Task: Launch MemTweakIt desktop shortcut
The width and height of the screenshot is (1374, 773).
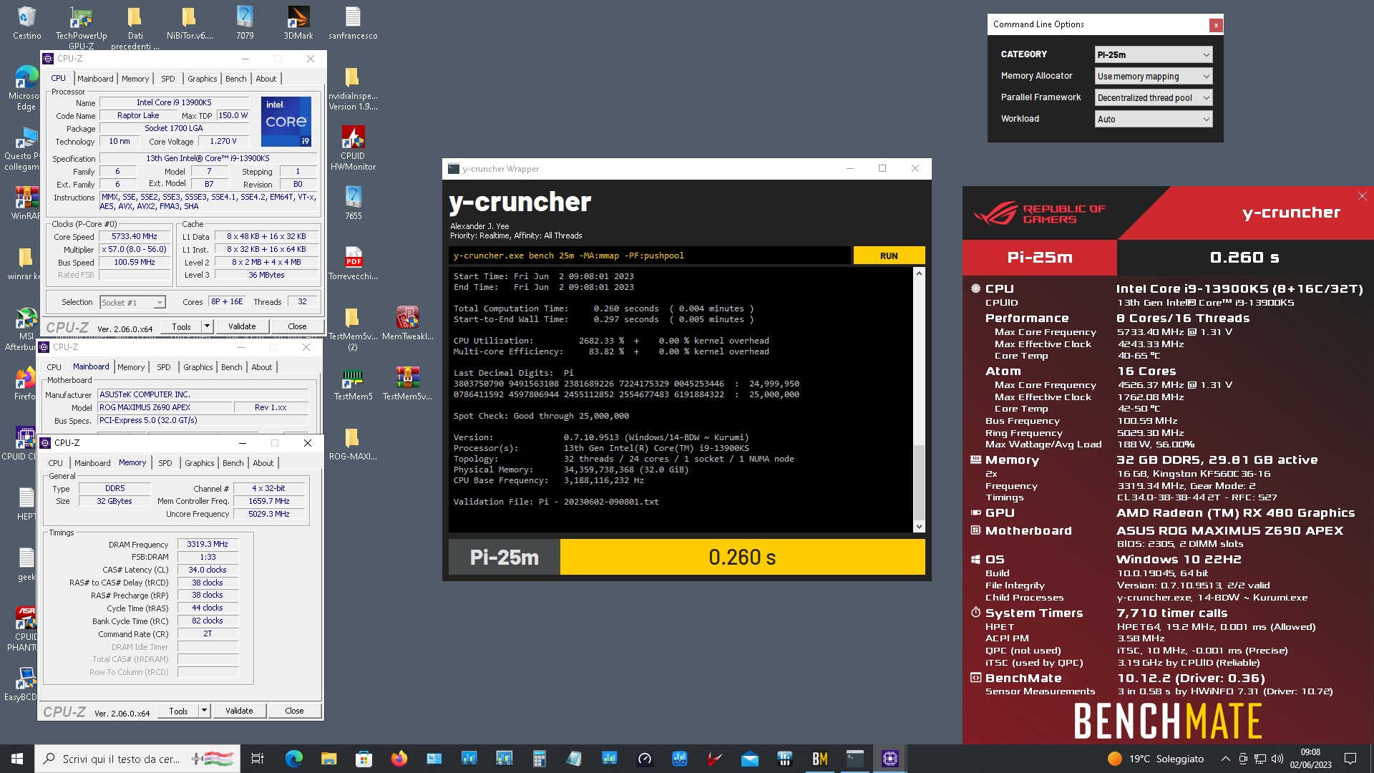Action: click(407, 323)
